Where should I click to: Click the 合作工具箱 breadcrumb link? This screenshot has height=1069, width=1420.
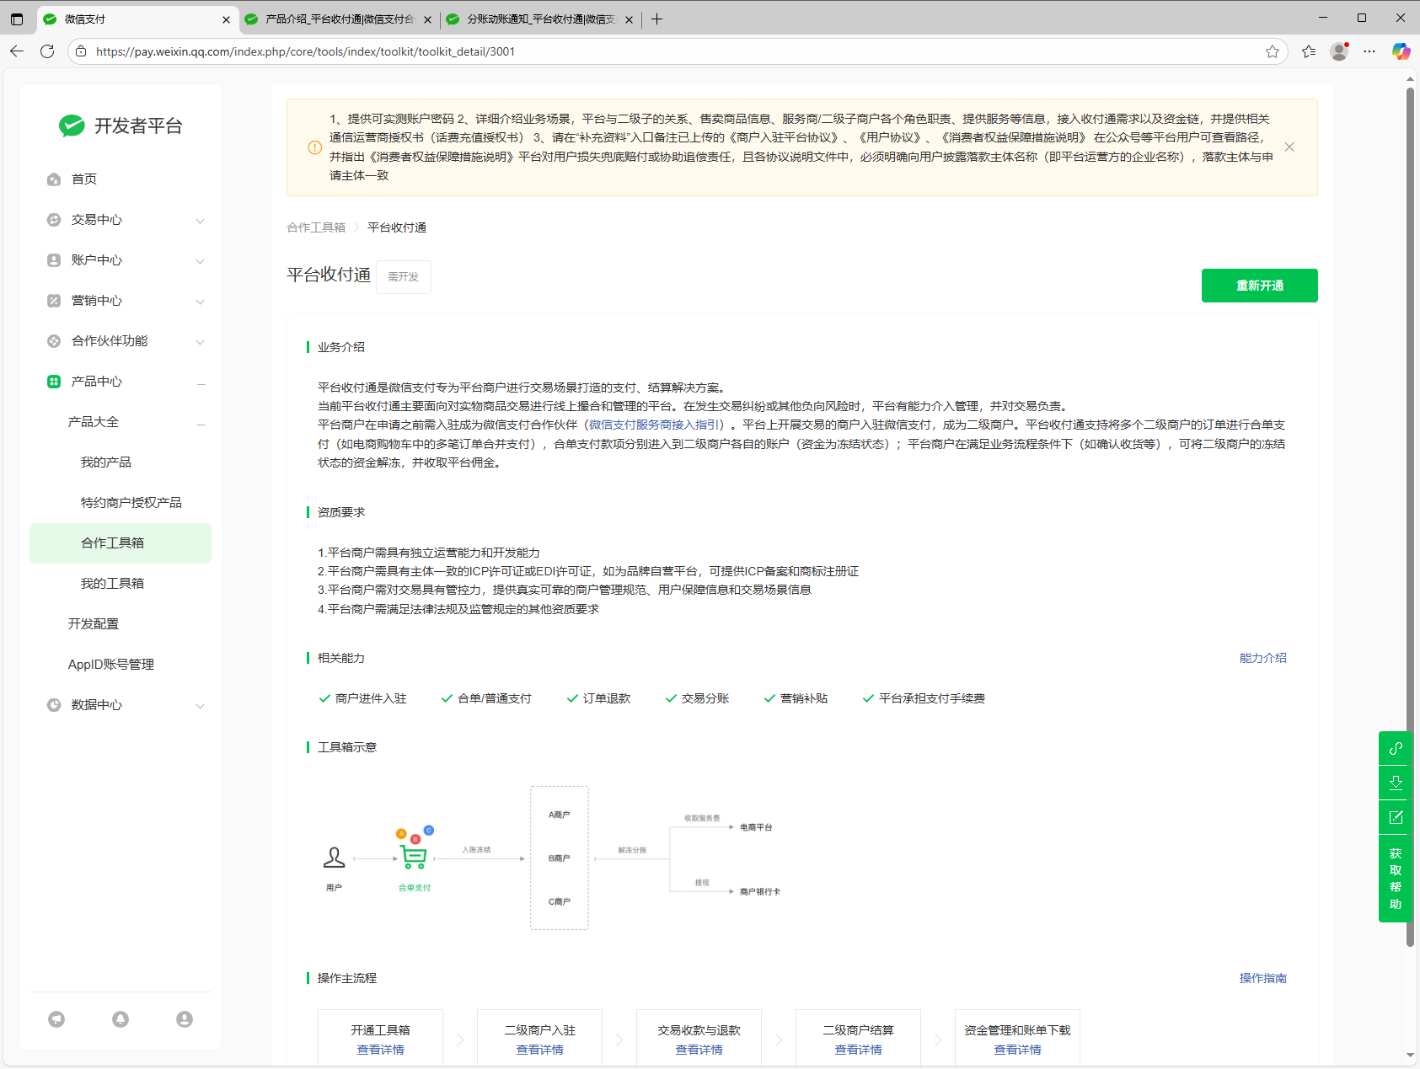point(316,227)
